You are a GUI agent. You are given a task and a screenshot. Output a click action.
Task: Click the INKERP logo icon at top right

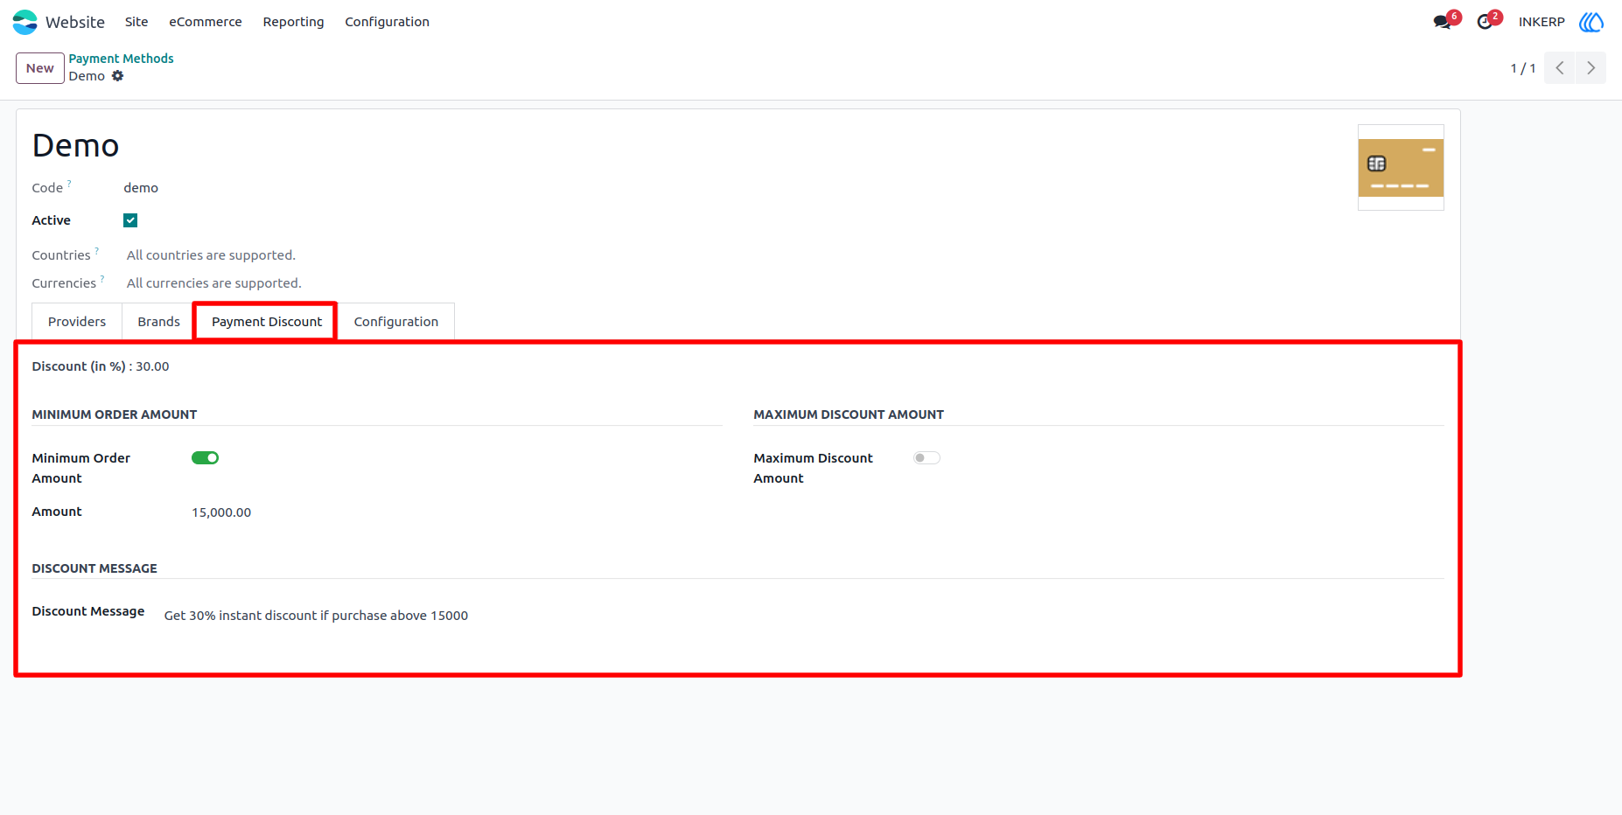coord(1591,22)
